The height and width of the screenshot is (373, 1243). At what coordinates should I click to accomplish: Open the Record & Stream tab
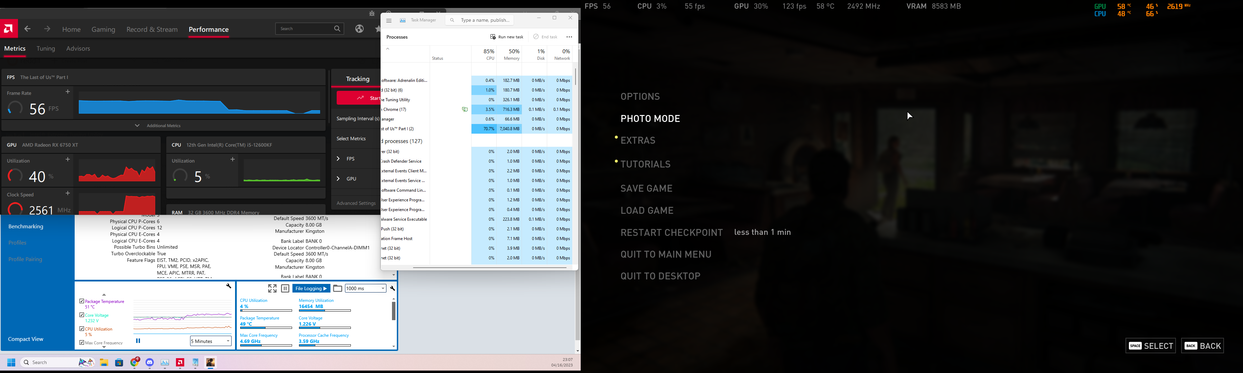click(152, 29)
